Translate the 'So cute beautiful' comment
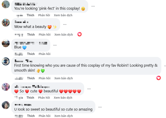Screen dimensions: 166x118 [64, 98]
